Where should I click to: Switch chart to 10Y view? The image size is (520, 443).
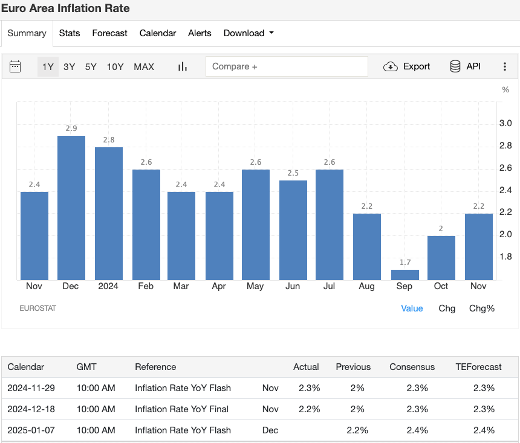(x=115, y=66)
